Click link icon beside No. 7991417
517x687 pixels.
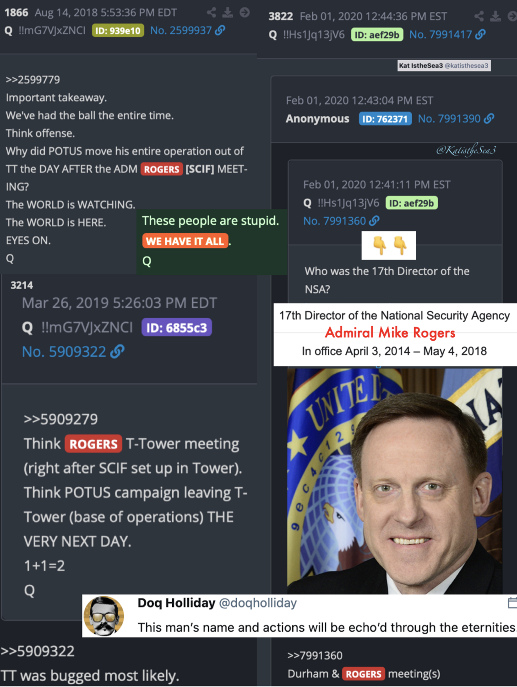tap(480, 34)
